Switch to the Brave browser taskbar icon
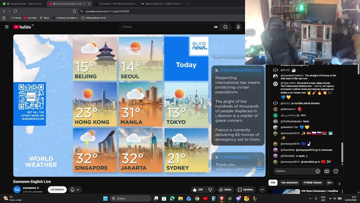360x203 pixels. 222,198
